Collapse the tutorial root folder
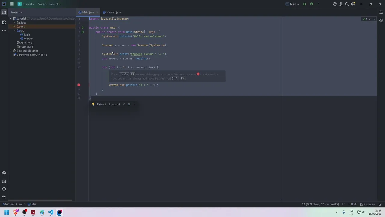The height and width of the screenshot is (217, 385). (11, 18)
